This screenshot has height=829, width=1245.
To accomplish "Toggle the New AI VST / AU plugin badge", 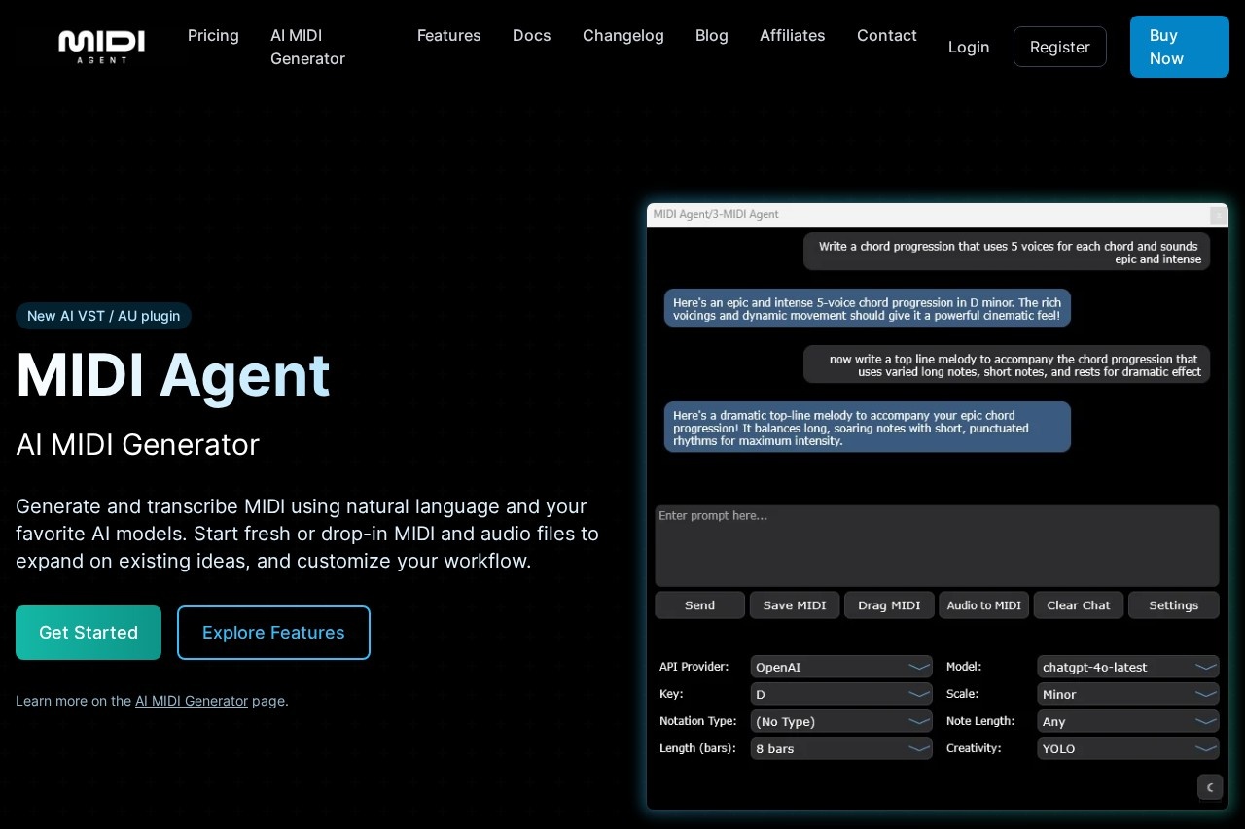I will [x=103, y=315].
